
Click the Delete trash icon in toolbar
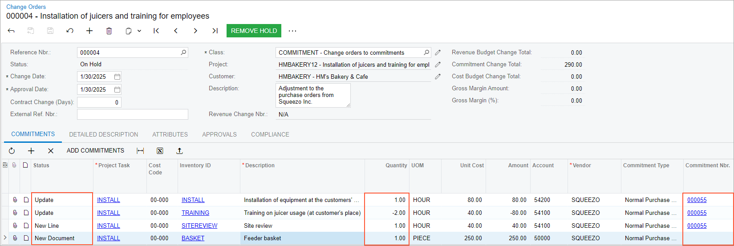109,31
